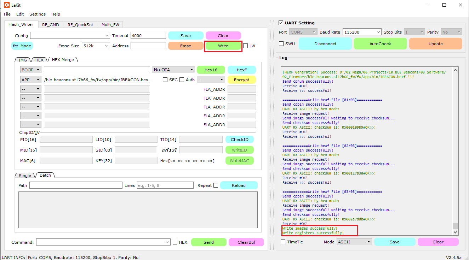Click the yellow Encrypt button
The width and height of the screenshot is (469, 260).
pos(241,80)
